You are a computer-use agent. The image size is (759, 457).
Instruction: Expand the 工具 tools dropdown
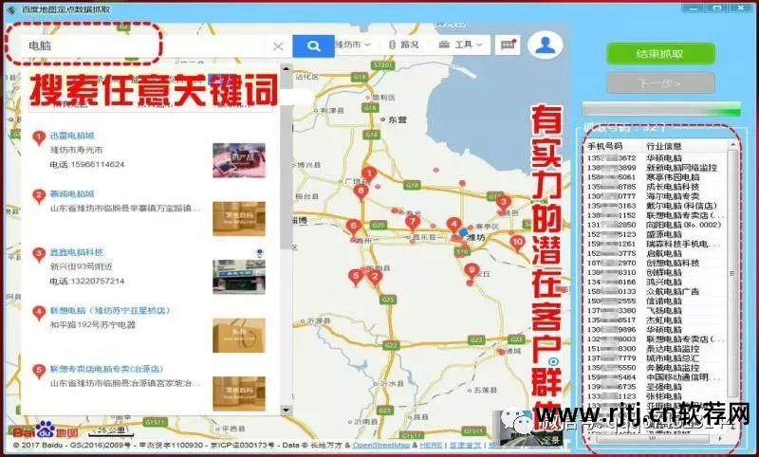461,45
